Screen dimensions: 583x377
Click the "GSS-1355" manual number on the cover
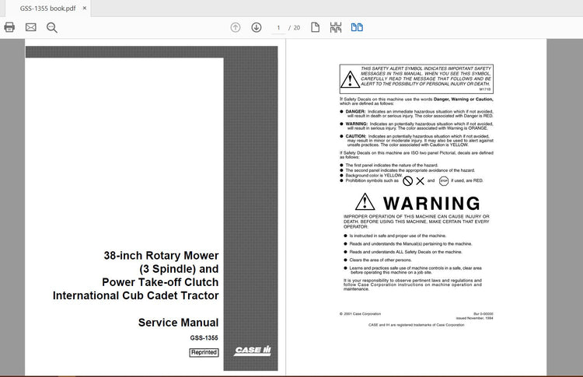pos(204,337)
